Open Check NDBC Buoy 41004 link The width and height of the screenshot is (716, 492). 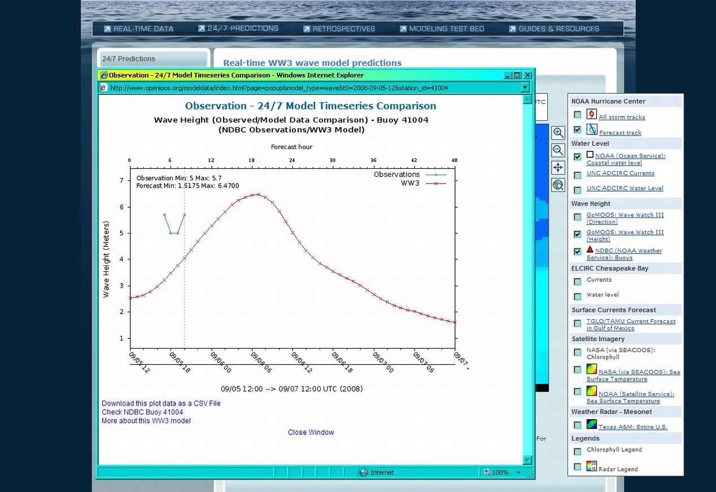click(x=142, y=412)
